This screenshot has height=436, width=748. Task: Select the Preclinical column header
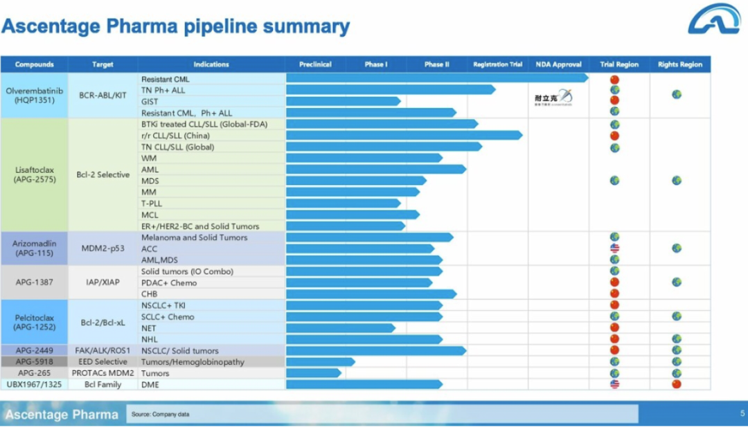click(315, 64)
